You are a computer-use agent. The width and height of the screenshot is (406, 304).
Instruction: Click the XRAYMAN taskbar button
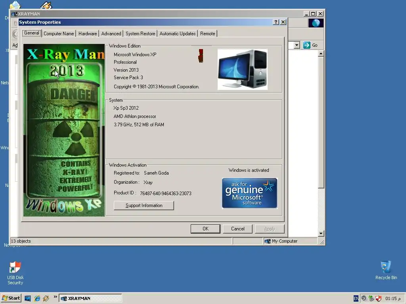click(90, 298)
